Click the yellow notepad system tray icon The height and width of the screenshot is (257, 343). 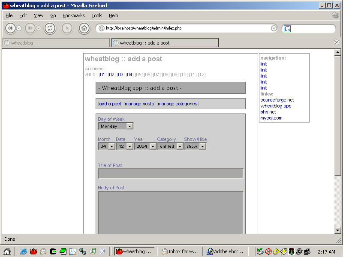point(276,251)
